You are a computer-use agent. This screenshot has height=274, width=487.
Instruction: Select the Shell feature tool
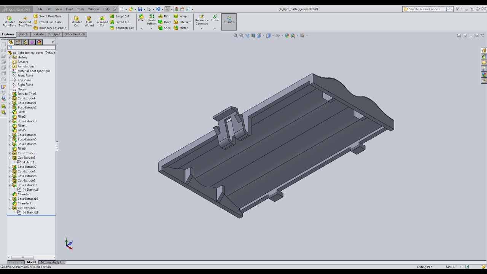[164, 28]
